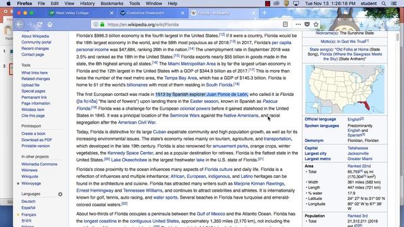Follow the Kennedy Space Center link
Screen dimensions: 404x227
130,153
